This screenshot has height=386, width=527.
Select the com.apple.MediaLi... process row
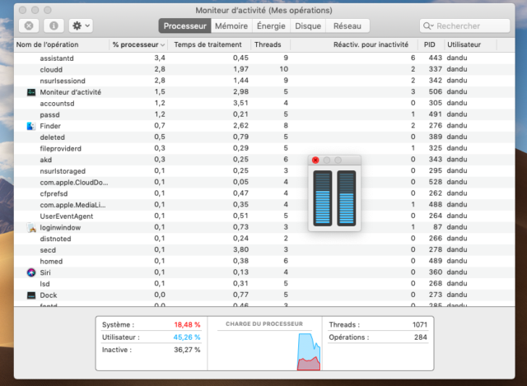point(264,205)
